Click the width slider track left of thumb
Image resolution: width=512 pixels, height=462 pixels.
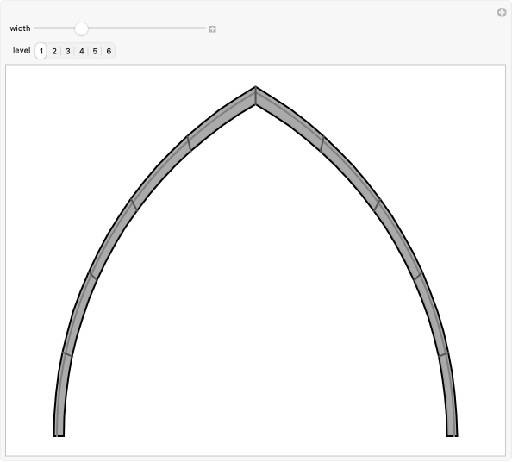pos(54,28)
